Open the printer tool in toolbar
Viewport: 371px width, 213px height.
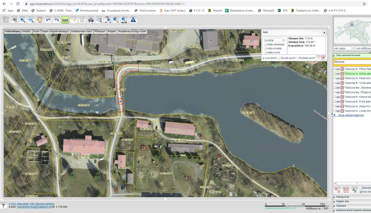pos(82,20)
